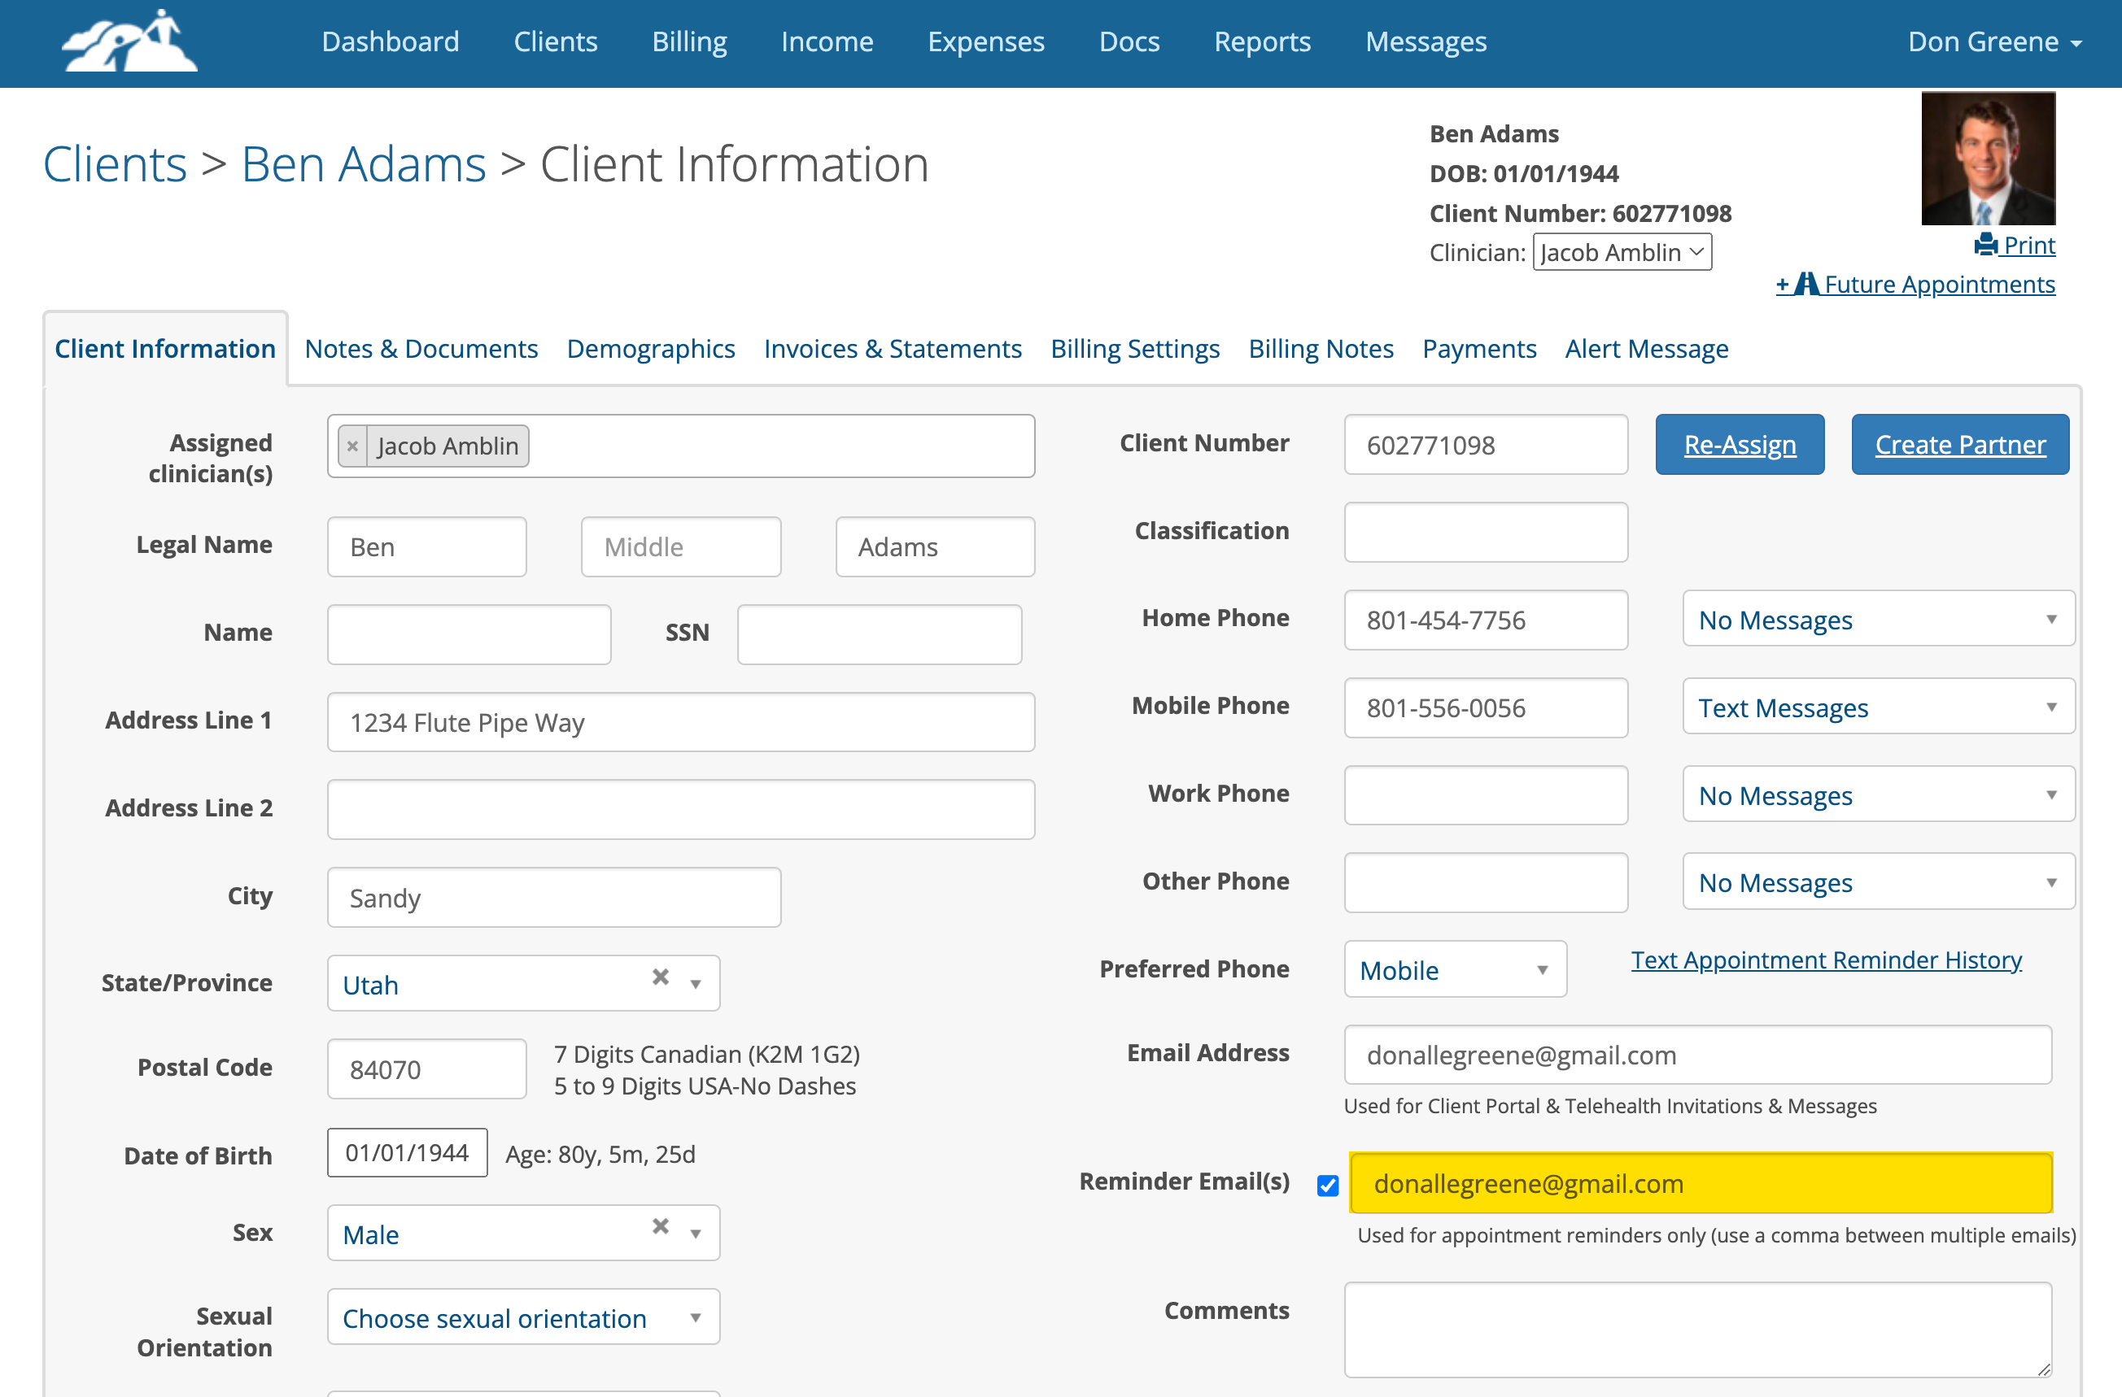Image resolution: width=2122 pixels, height=1397 pixels.
Task: Click the Future Appointments calendar icon
Action: click(x=1810, y=283)
